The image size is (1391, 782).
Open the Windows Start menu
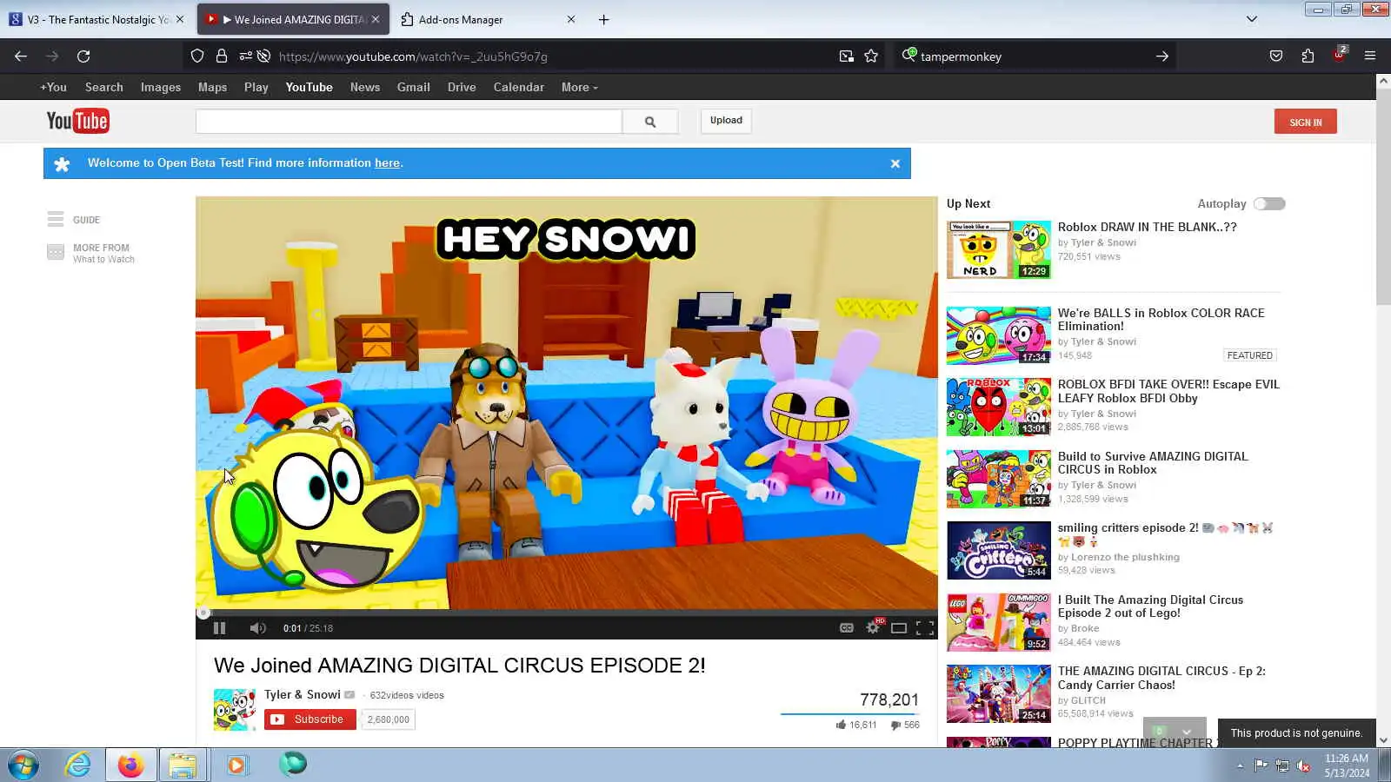(23, 765)
